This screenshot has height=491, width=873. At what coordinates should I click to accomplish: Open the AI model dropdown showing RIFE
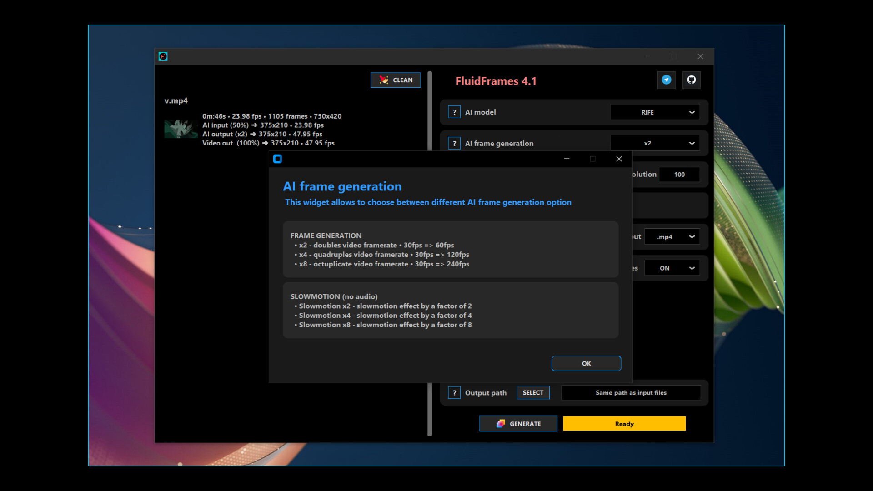coord(655,112)
